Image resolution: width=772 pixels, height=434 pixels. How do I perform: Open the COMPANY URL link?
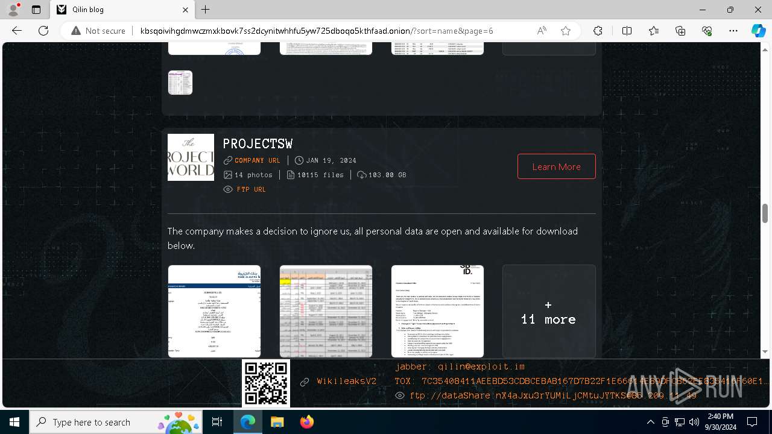click(258, 160)
